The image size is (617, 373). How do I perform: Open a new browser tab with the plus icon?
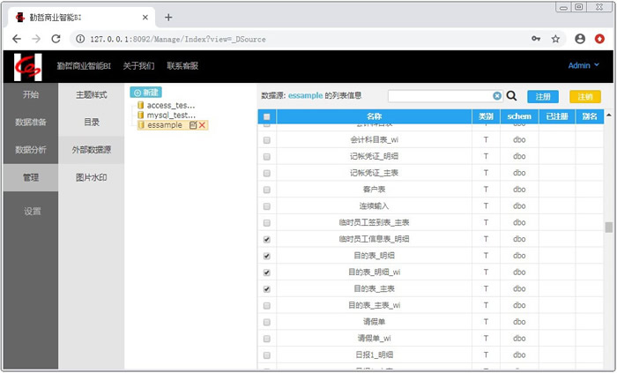click(x=168, y=17)
